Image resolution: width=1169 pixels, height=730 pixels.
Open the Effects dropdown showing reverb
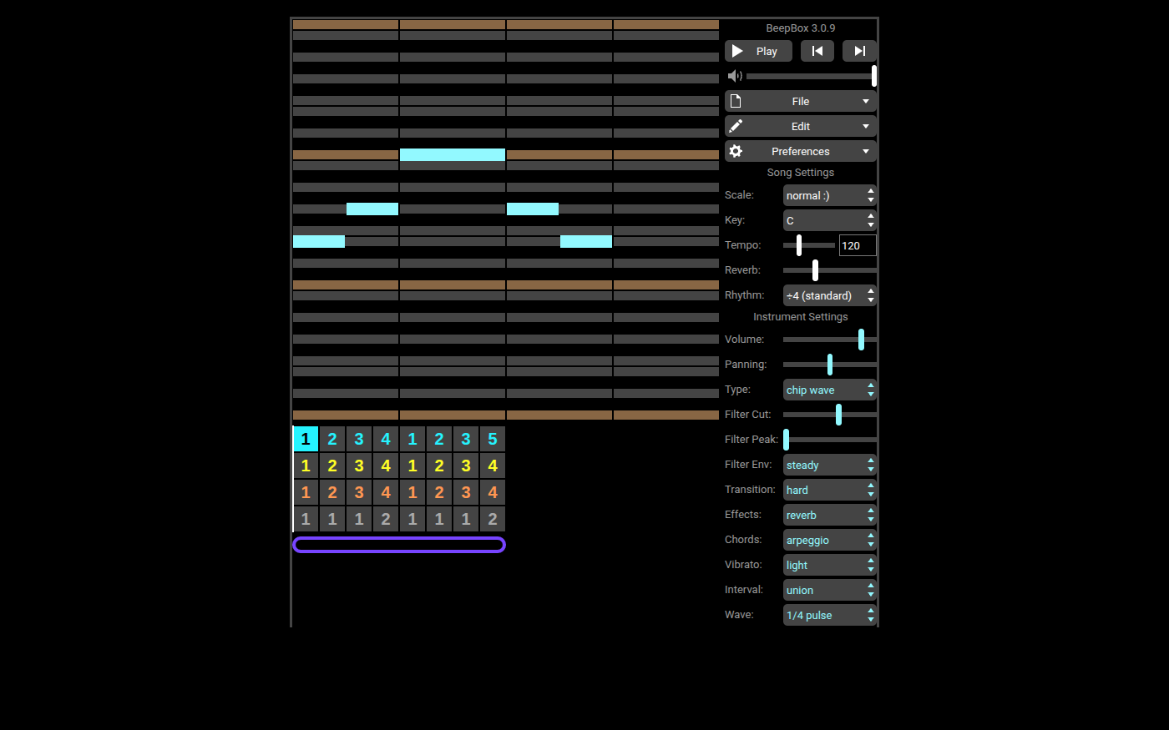pos(830,515)
